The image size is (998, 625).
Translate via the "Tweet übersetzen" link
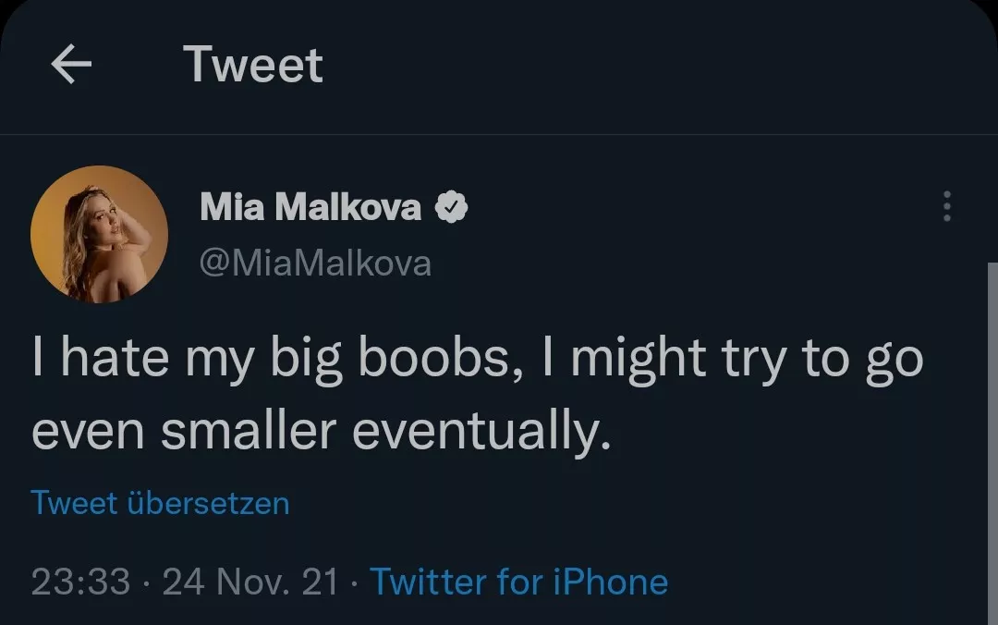pyautogui.click(x=160, y=503)
